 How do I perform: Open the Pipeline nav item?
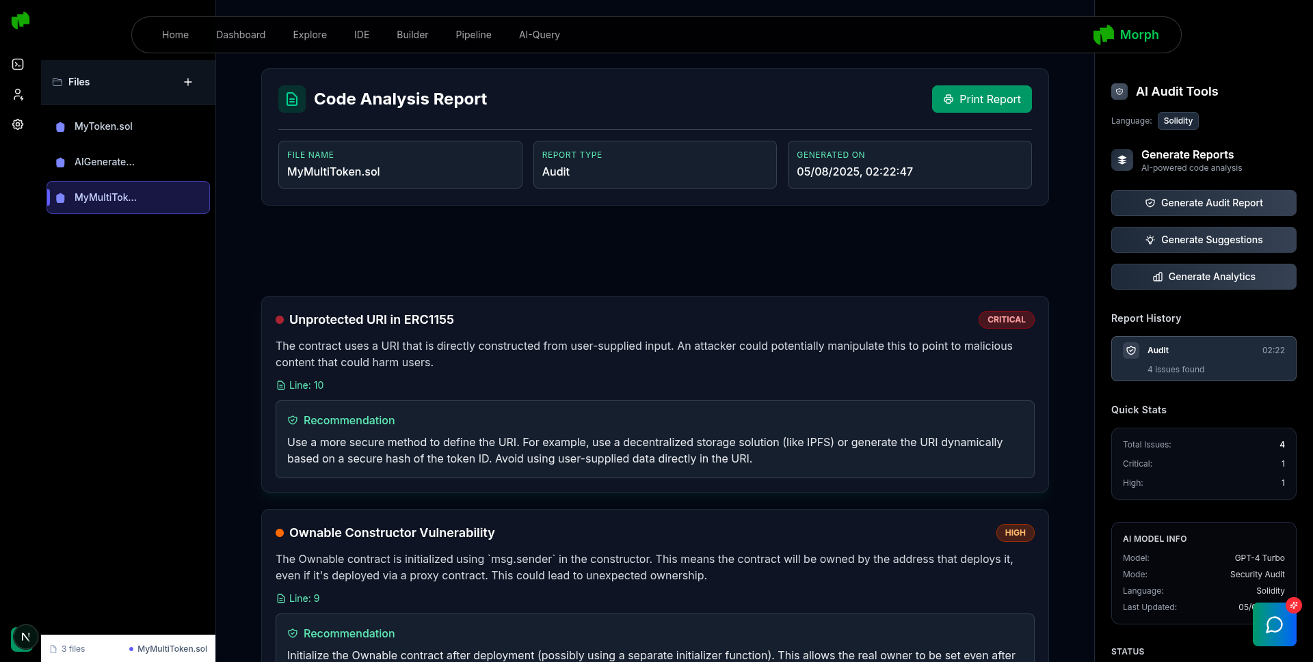(473, 35)
